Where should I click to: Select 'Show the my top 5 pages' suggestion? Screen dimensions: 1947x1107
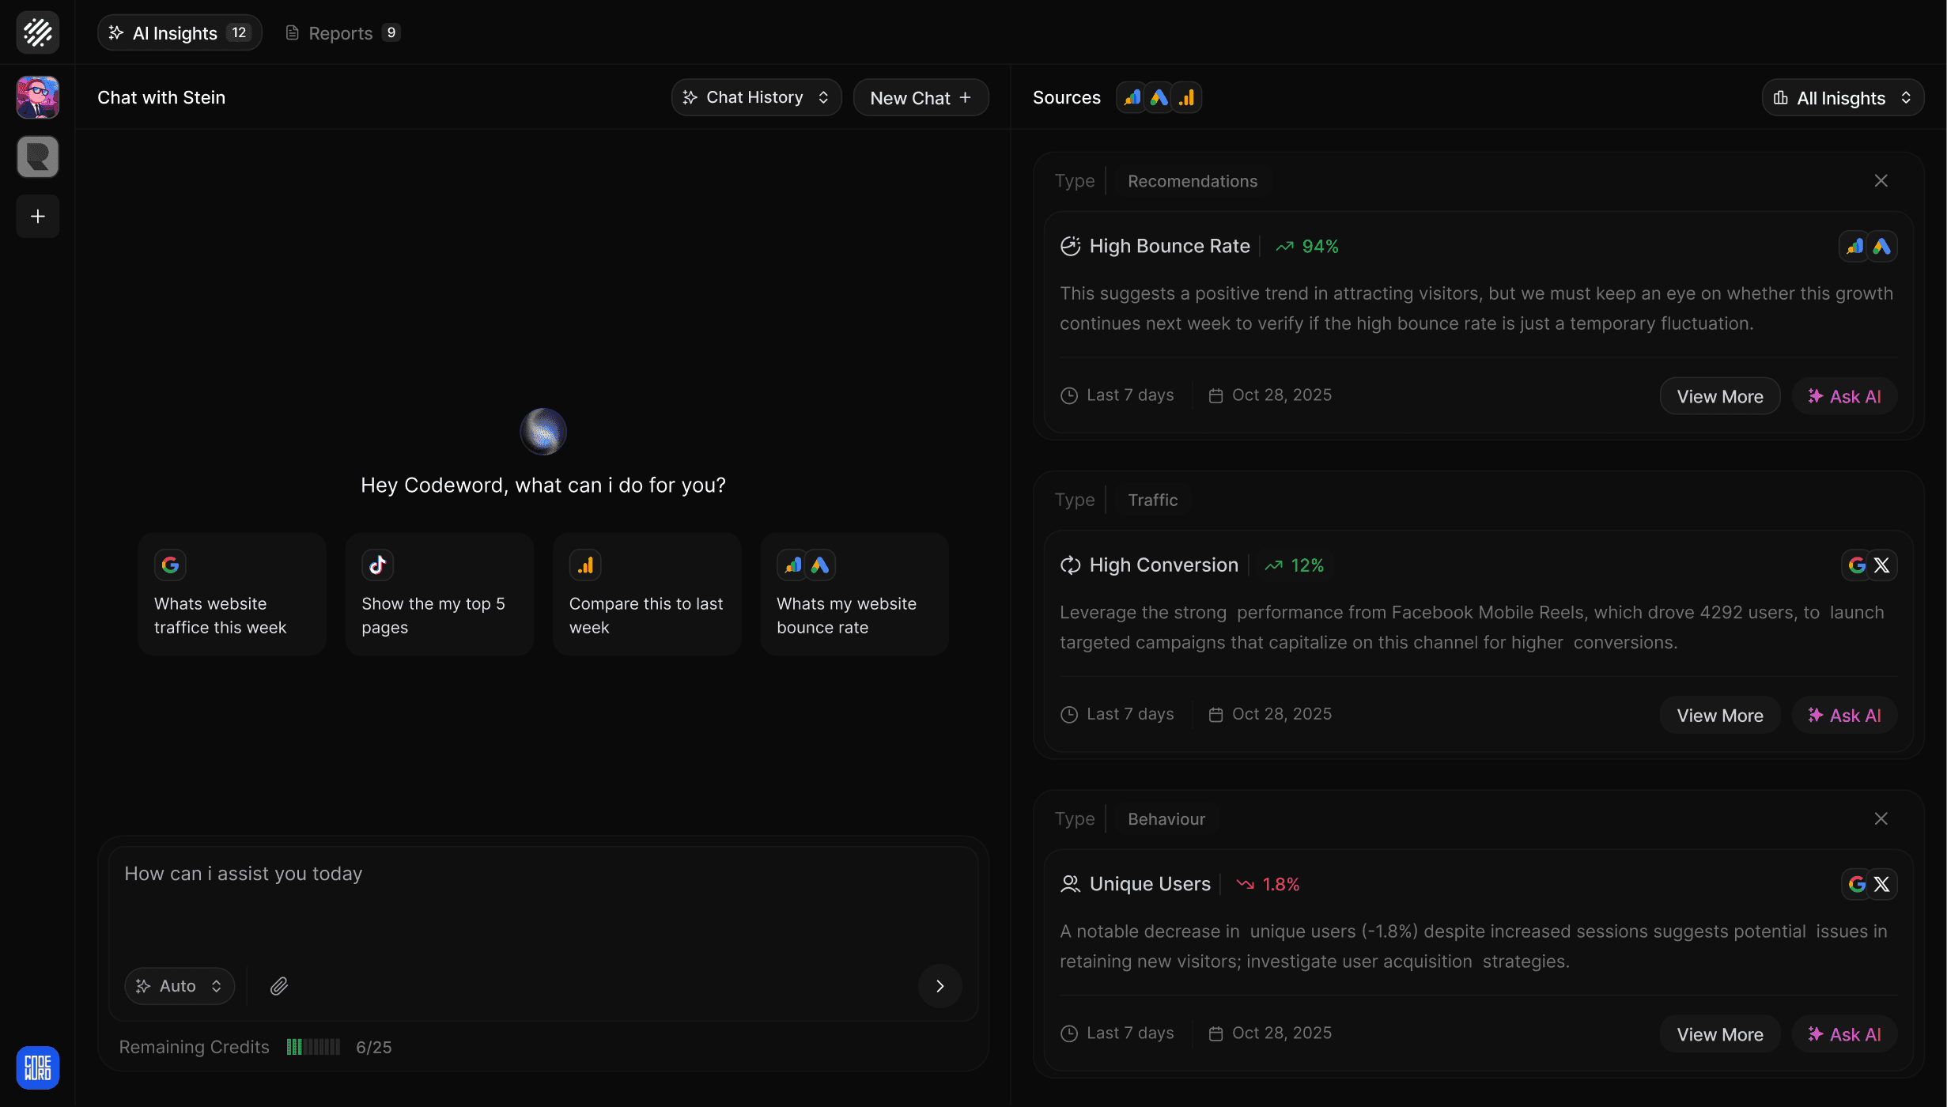[440, 594]
